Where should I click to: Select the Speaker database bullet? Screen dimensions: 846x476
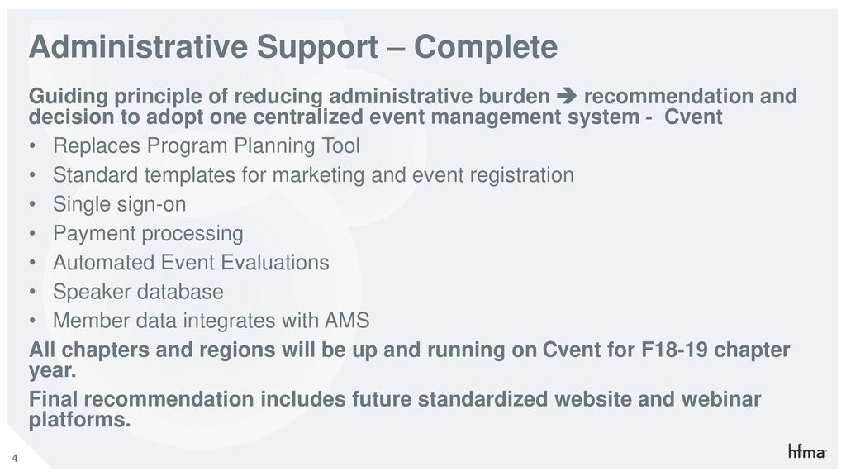138,292
